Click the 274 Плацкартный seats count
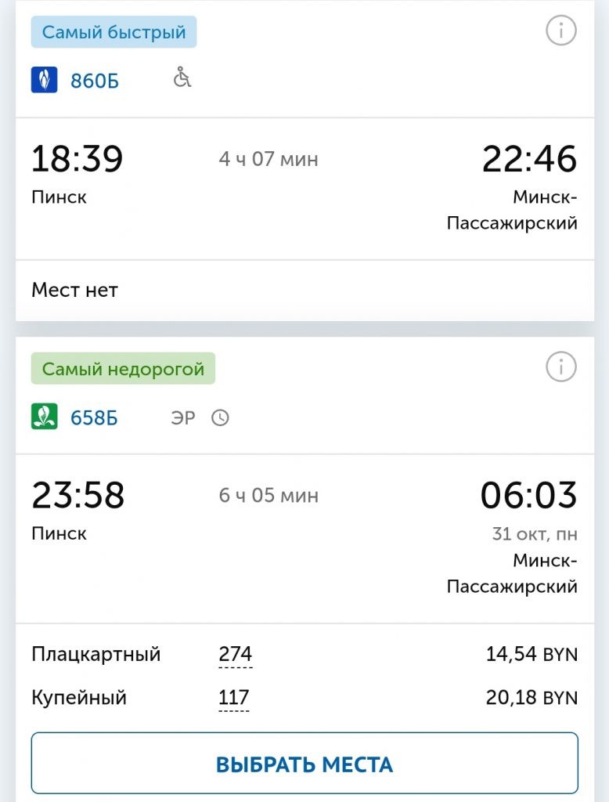The width and height of the screenshot is (609, 802). 235,655
